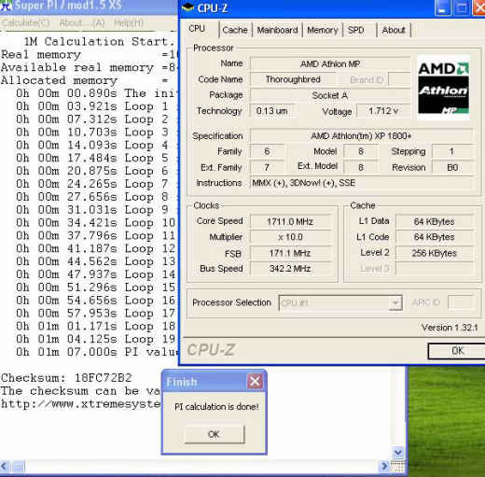Click the FSB value '171.1 MHz'
485x477 pixels.
click(290, 253)
